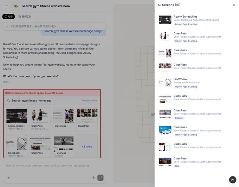Open the Acuity Scheduling thumbnail in All Screens
Screen dimensions: 239x187
(x=165, y=19)
